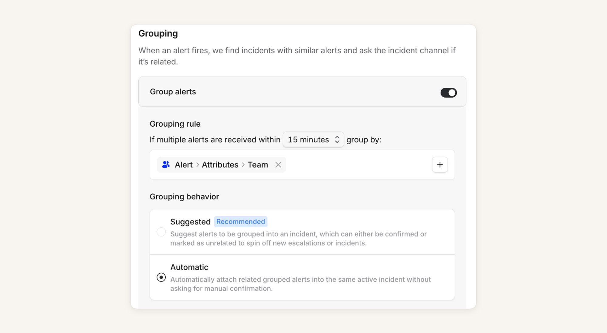607x333 pixels.
Task: Click the chevron between Alert and Attributes
Action: 198,165
